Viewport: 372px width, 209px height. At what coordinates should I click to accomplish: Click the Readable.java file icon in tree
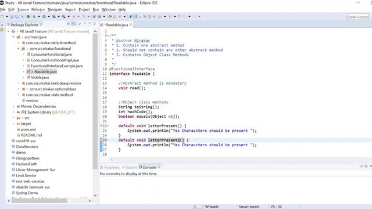[28, 71]
